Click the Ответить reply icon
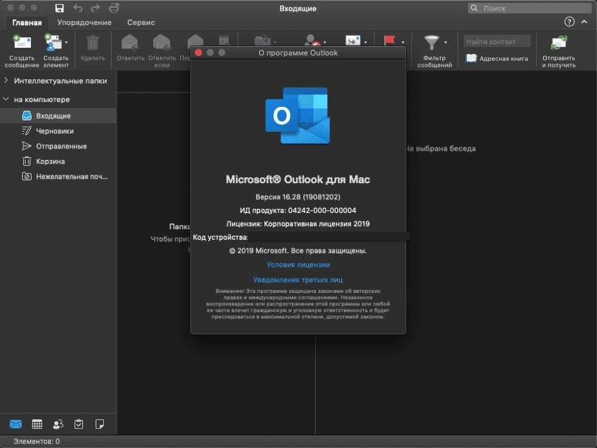 click(x=130, y=42)
